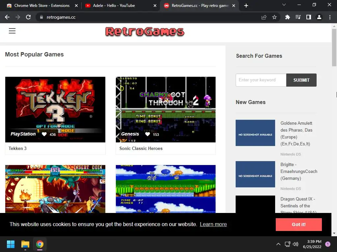Open a new browser tab
337x252 pixels.
click(x=246, y=6)
